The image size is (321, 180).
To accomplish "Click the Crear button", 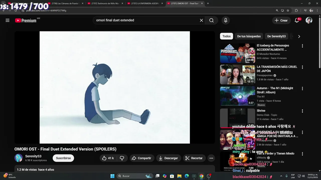I will 281,20.
